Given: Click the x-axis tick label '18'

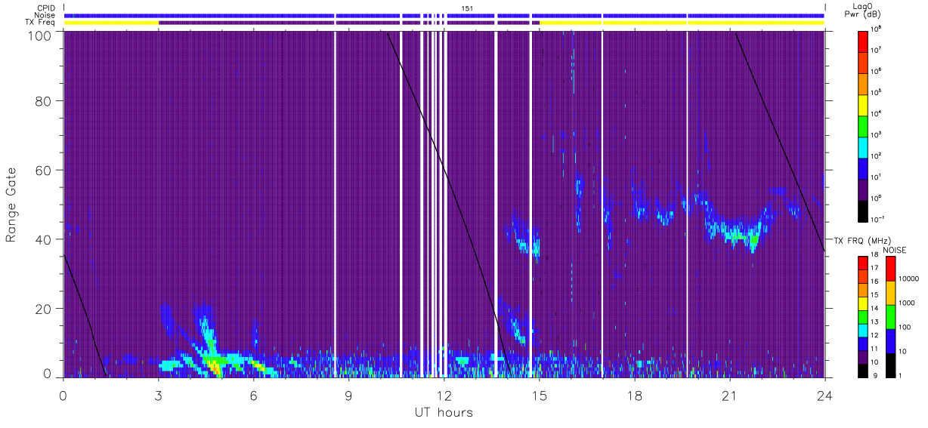Looking at the screenshot, I should 635,395.
